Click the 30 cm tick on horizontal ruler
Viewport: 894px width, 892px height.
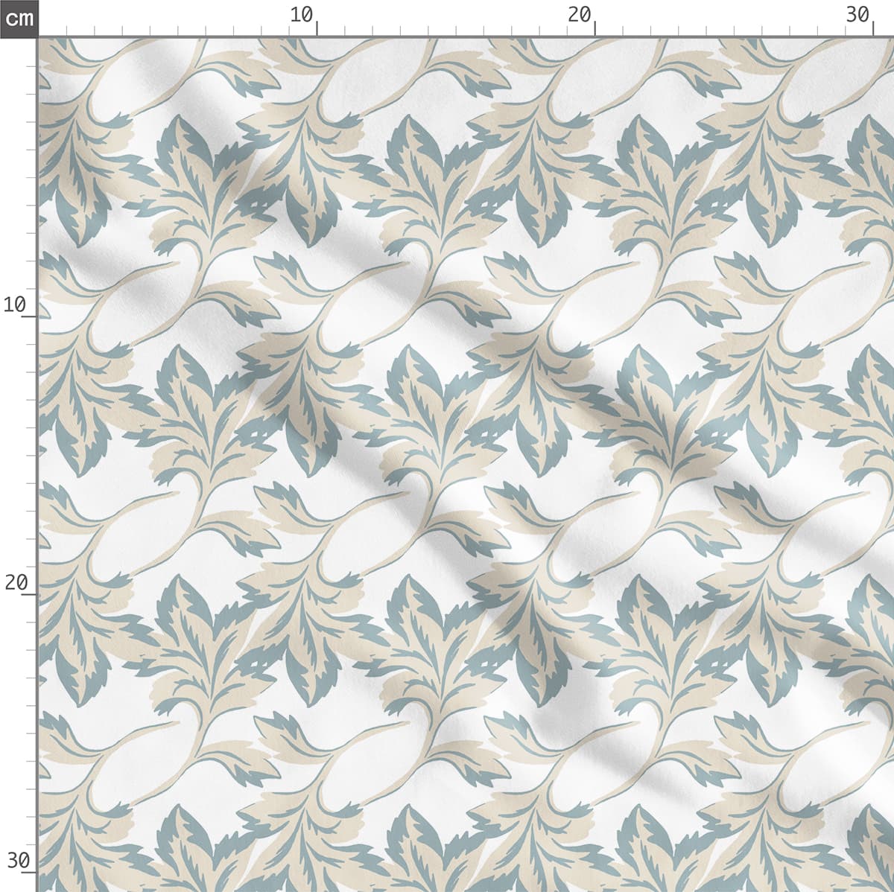tap(872, 30)
